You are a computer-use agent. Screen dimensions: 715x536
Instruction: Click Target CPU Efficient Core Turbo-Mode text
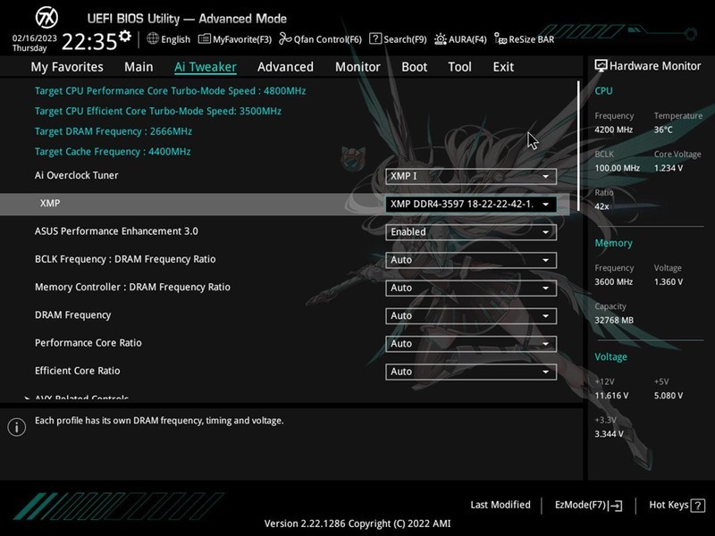(x=158, y=111)
